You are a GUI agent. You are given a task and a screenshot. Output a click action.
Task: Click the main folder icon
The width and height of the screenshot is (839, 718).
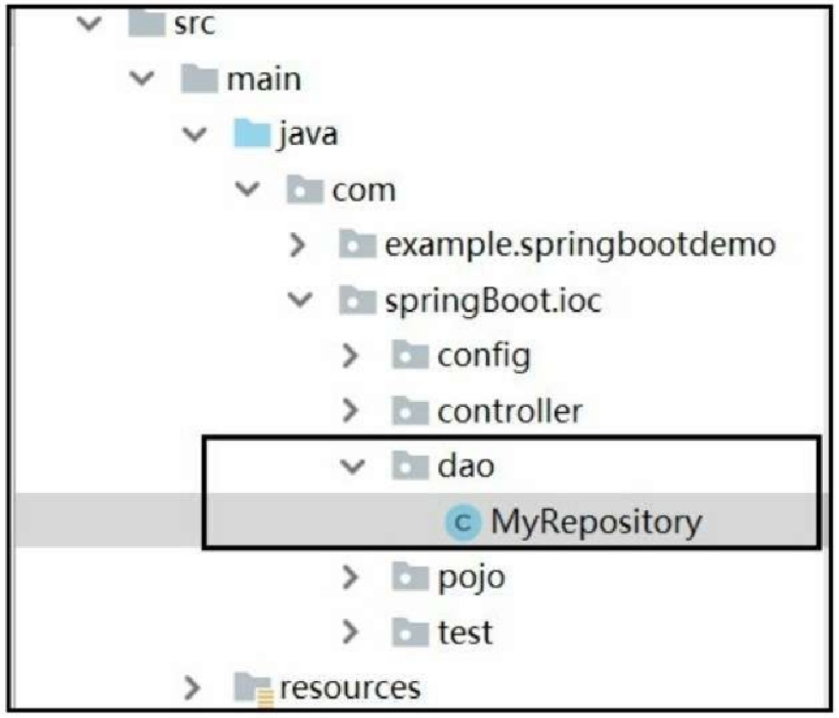[x=199, y=79]
